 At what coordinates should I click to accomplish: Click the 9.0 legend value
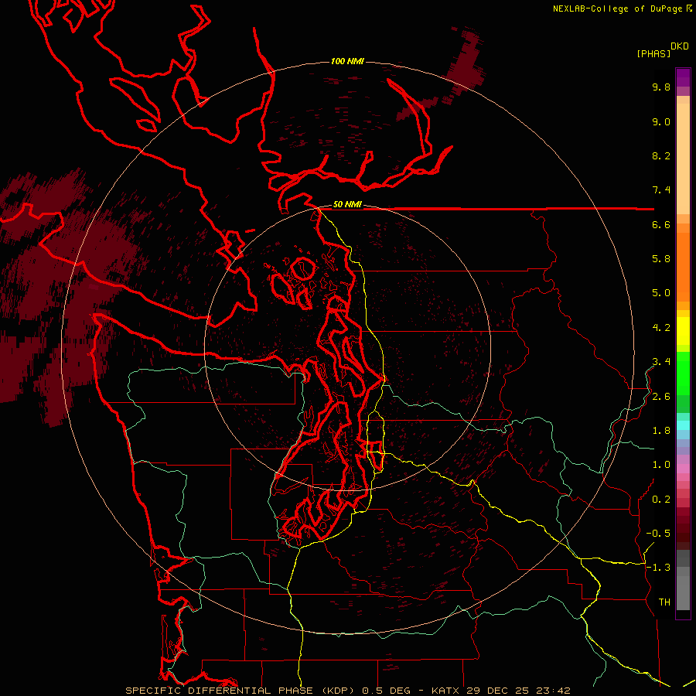tap(661, 121)
